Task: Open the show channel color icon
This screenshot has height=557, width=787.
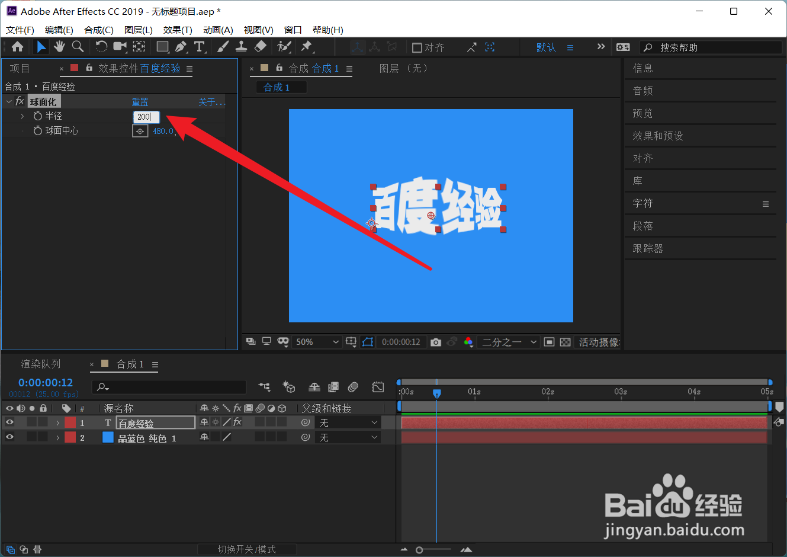Action: tap(468, 342)
